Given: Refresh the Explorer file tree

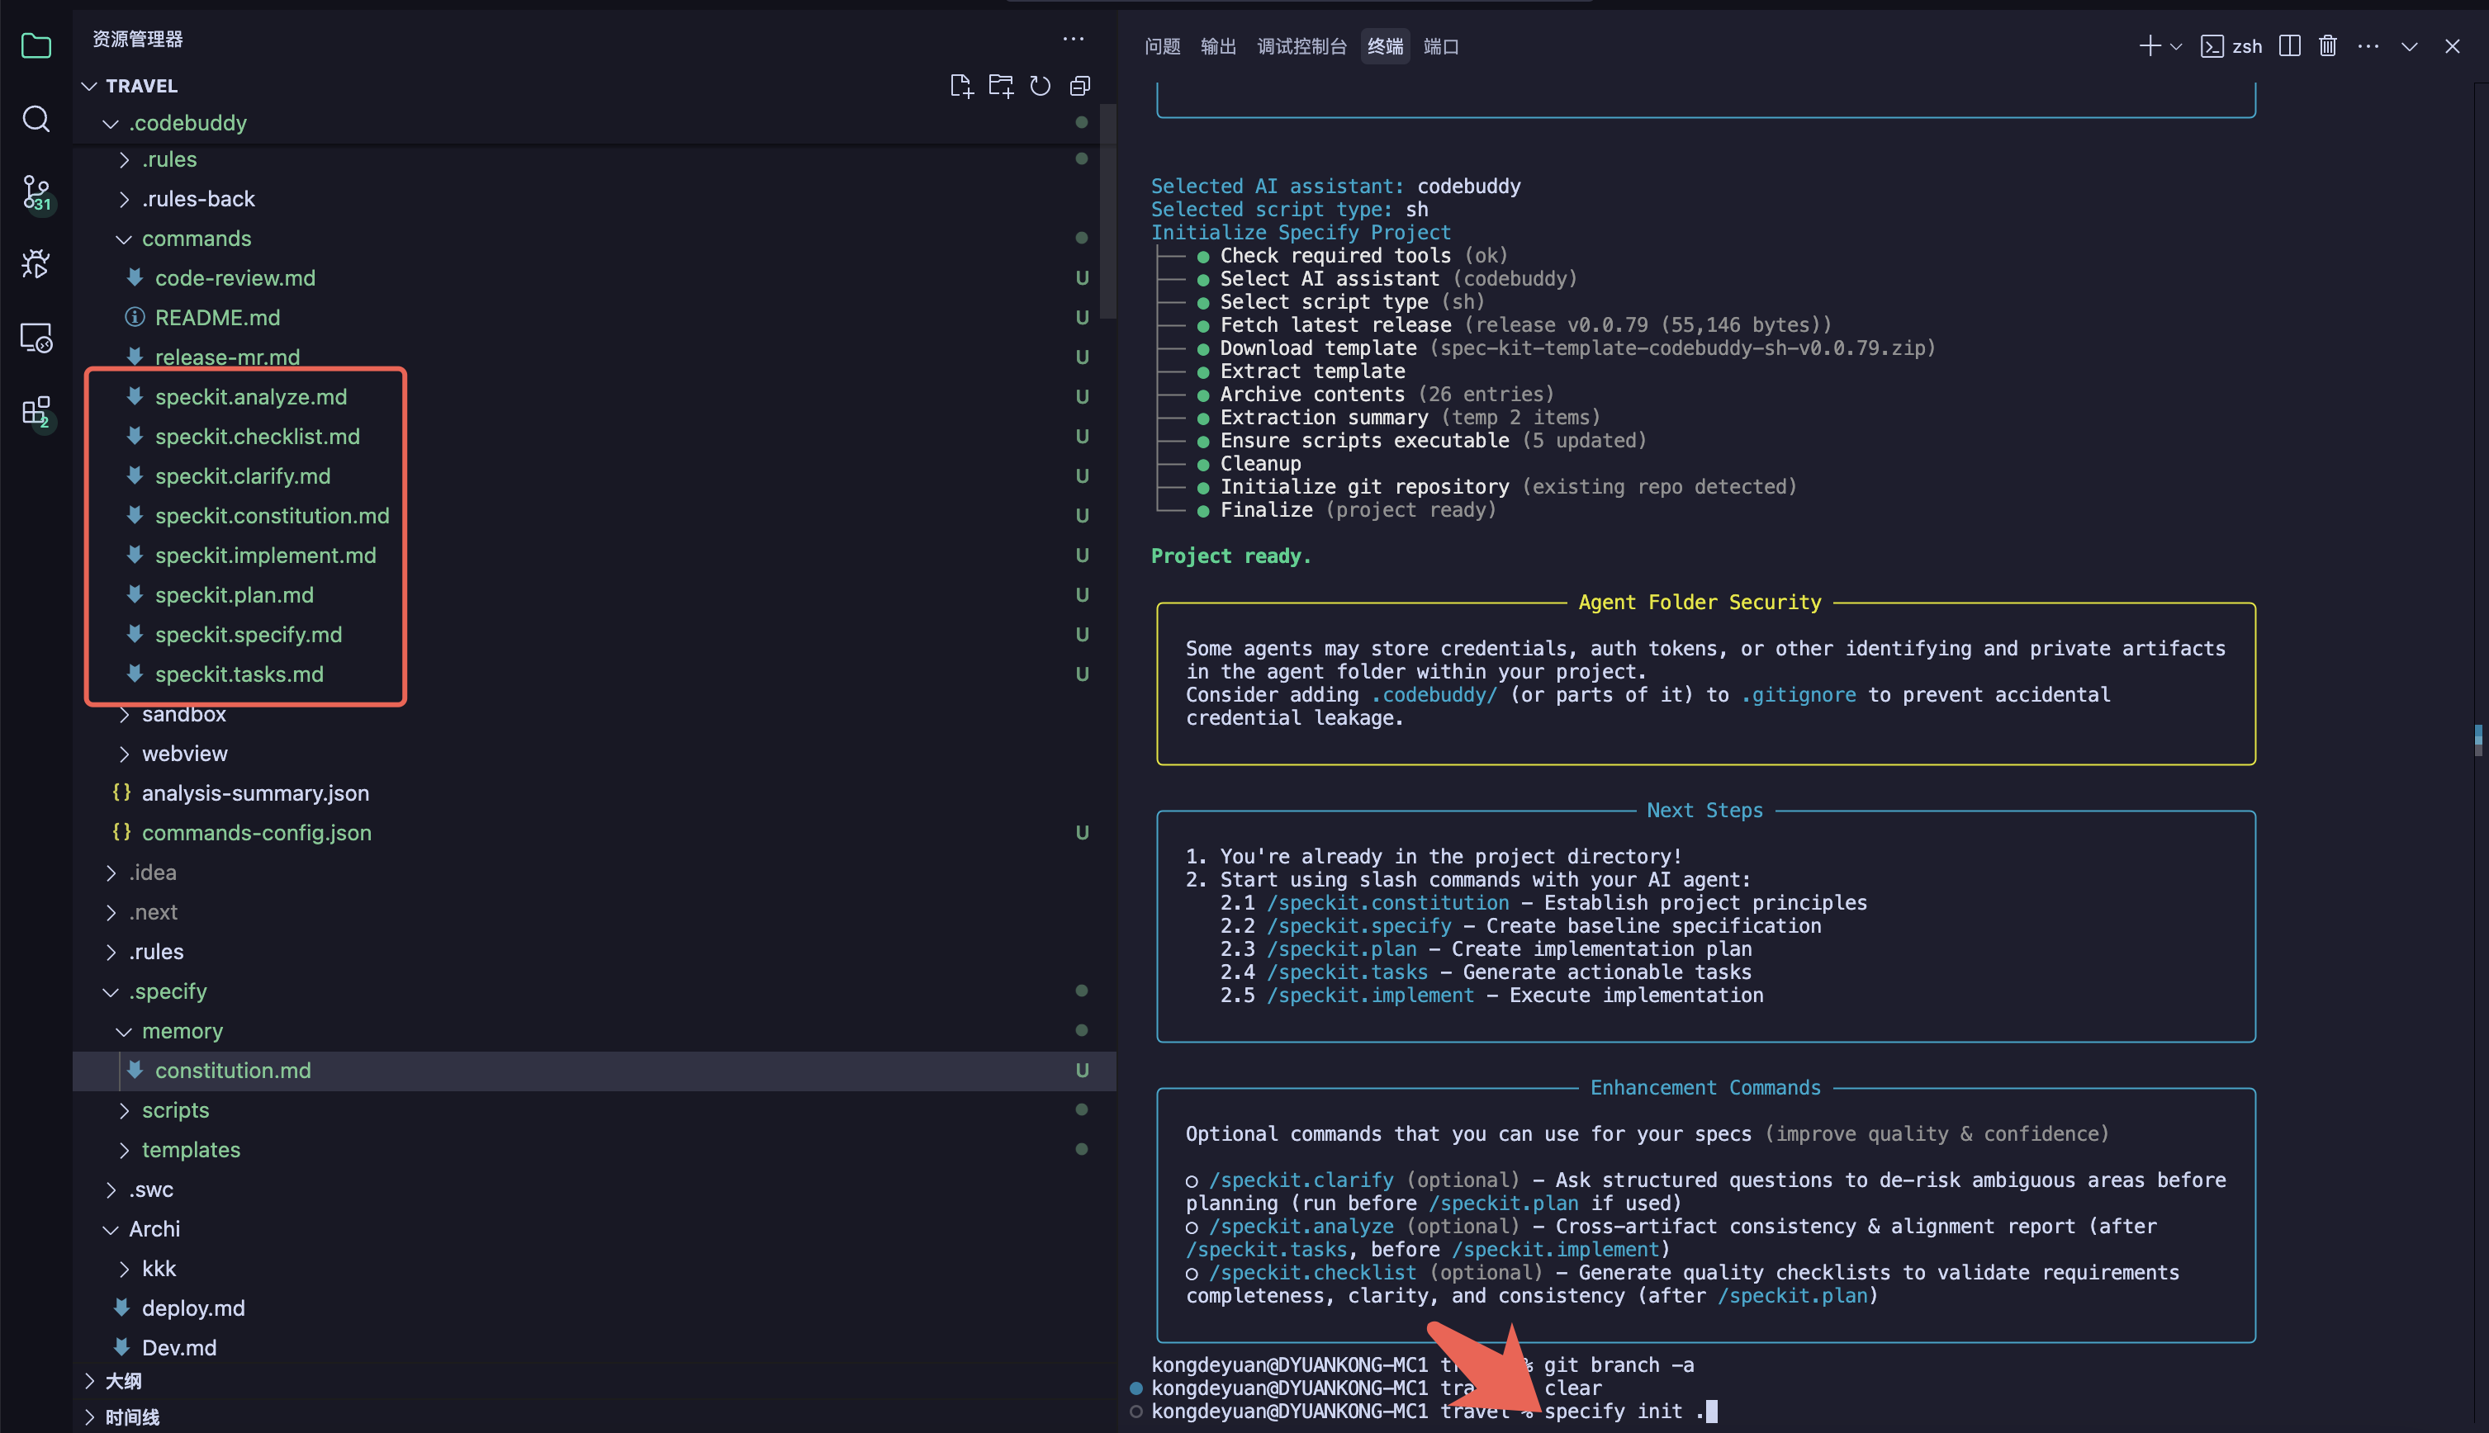Looking at the screenshot, I should (1040, 87).
